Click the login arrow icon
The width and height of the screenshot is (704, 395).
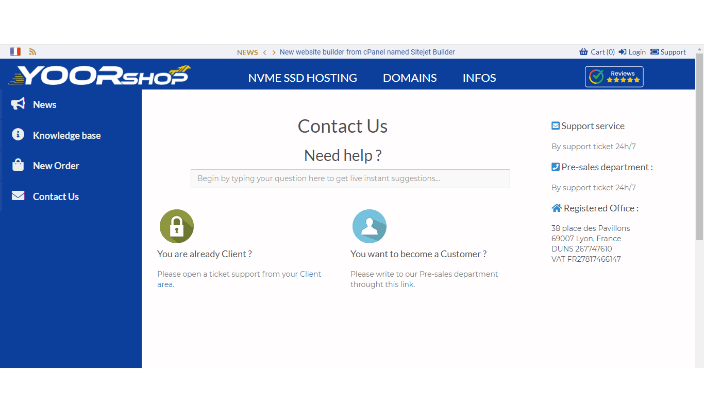[x=623, y=52]
